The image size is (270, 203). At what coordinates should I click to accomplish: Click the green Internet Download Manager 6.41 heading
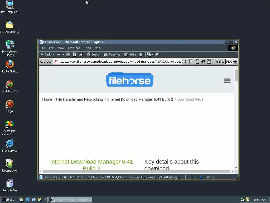pyautogui.click(x=91, y=164)
